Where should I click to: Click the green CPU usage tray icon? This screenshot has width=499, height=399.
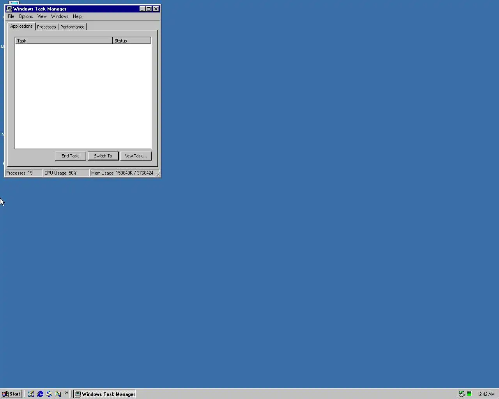click(x=469, y=394)
